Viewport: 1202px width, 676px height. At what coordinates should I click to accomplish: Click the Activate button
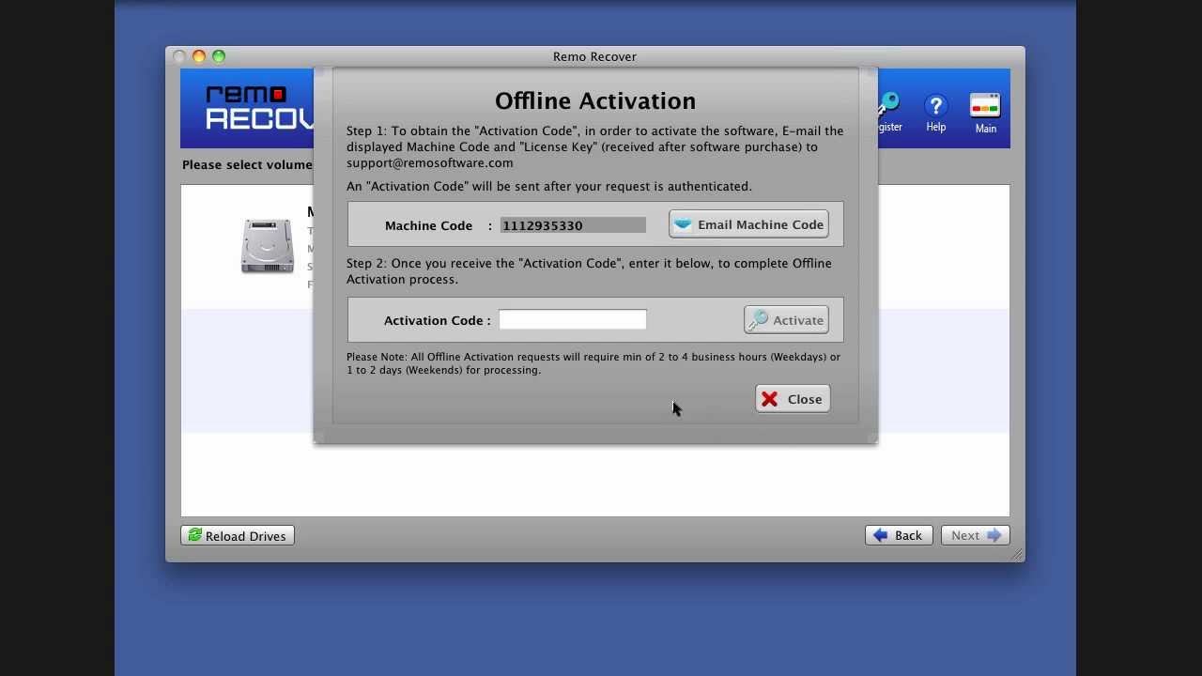tap(787, 320)
